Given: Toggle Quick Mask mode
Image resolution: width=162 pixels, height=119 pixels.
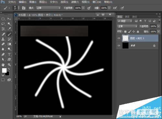Looking at the screenshot, I should [x=3, y=80].
